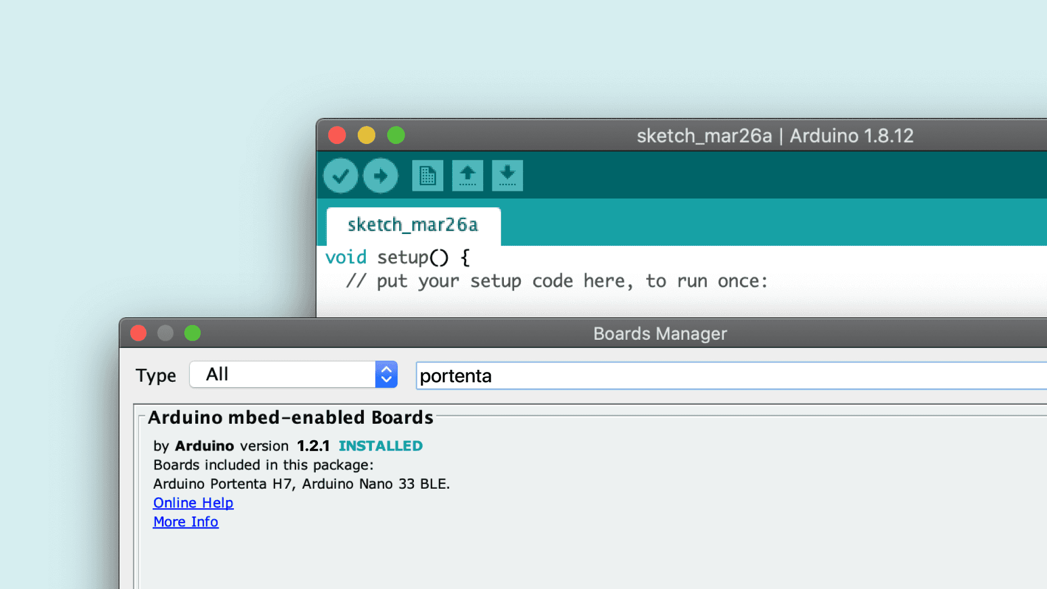This screenshot has width=1047, height=589.
Task: Click the Boards Manager title bar
Action: pyautogui.click(x=660, y=333)
